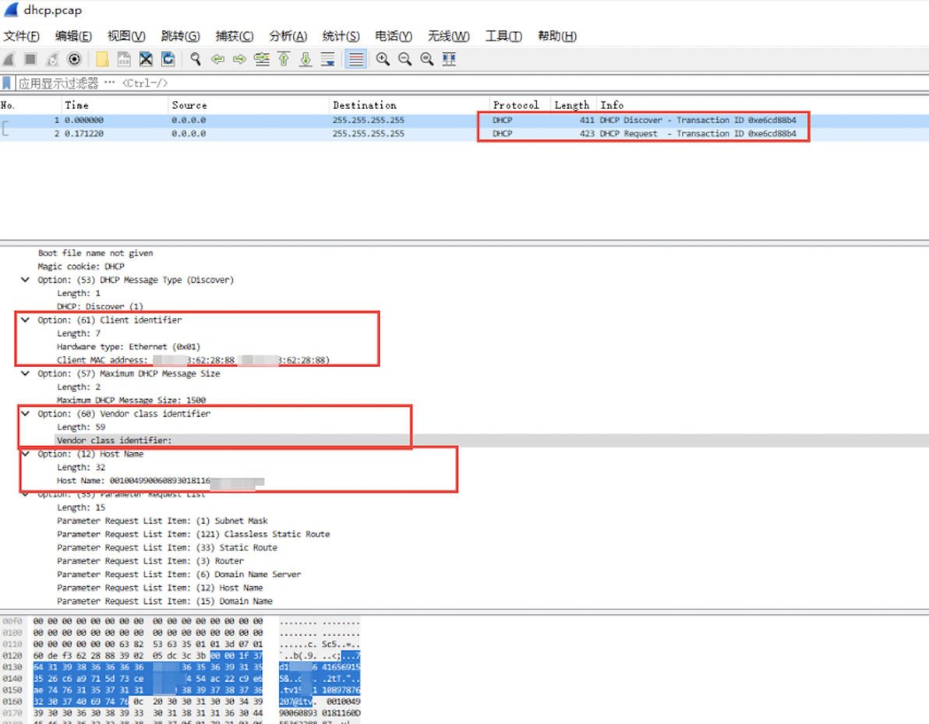The image size is (929, 724).
Task: Collapse Option 61 Client identifier
Action: (25, 320)
